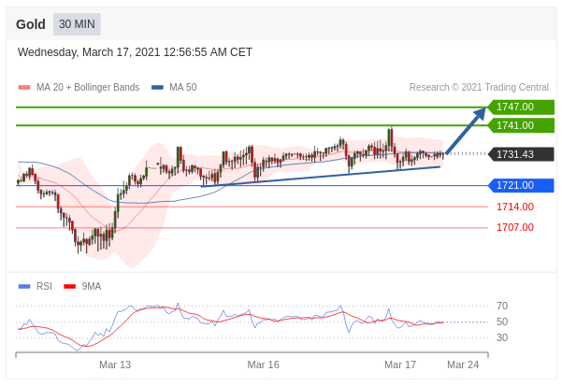This screenshot has width=562, height=386.
Task: Click the Research © 2021 Trading Central credit
Action: point(479,87)
